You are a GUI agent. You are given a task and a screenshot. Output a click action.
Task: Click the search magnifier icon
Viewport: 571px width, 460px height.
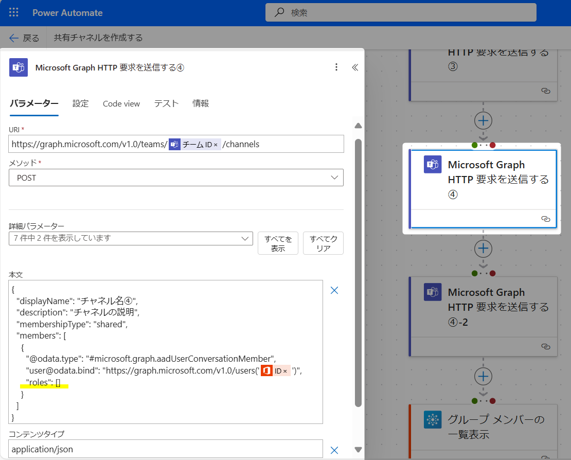(279, 12)
